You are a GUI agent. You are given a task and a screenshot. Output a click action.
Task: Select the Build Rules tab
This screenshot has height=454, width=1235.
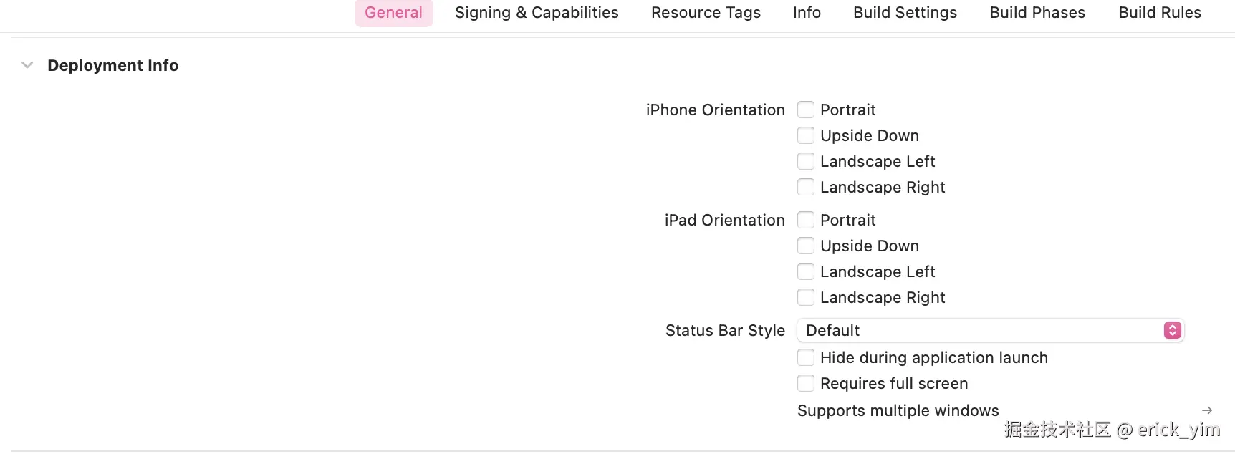1160,13
